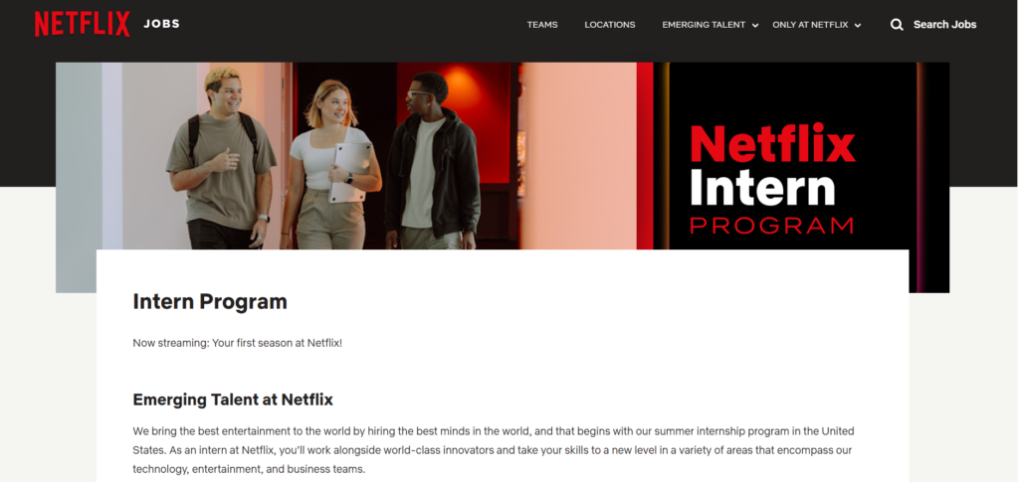
Task: Click the paragraph starting "We bring the best entertainment"
Action: [494, 449]
